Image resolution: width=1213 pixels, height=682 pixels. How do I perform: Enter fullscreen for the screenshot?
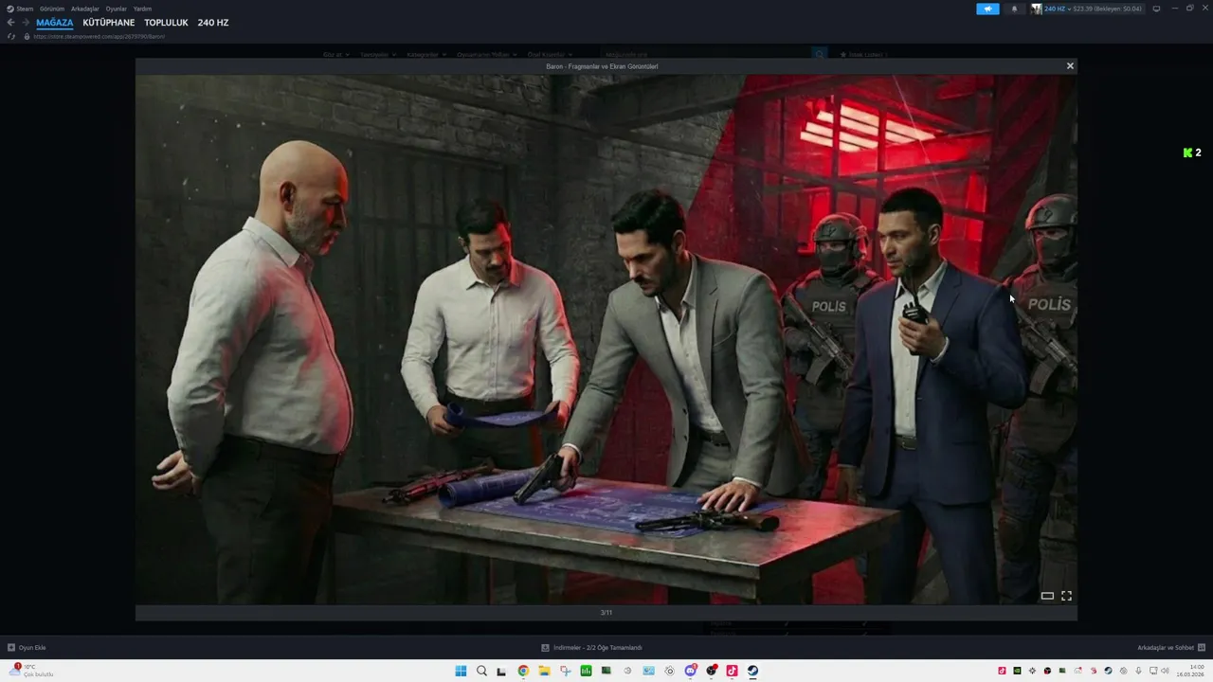(1066, 596)
